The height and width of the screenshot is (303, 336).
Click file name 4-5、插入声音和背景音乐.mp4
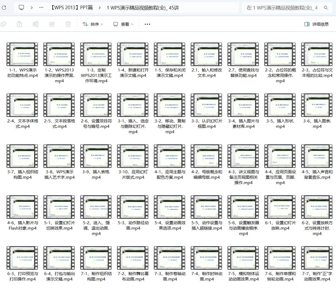pyautogui.click(x=317, y=174)
